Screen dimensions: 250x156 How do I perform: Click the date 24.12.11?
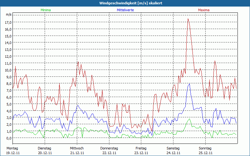[x=173, y=153]
